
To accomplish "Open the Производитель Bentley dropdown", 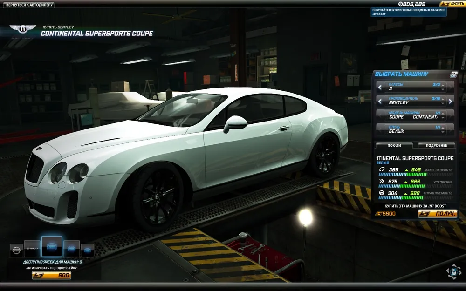I will [415, 101].
